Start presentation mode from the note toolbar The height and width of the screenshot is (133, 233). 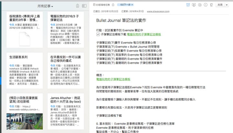tap(194, 5)
